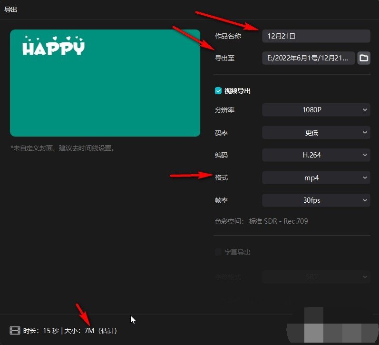
Task: Open the 帧率 dropdown showing 30fps
Action: (x=316, y=200)
